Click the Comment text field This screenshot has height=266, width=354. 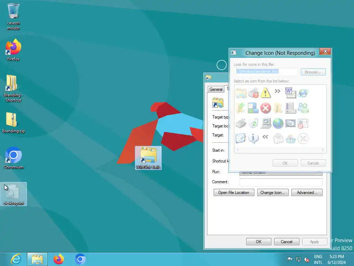coord(281,182)
